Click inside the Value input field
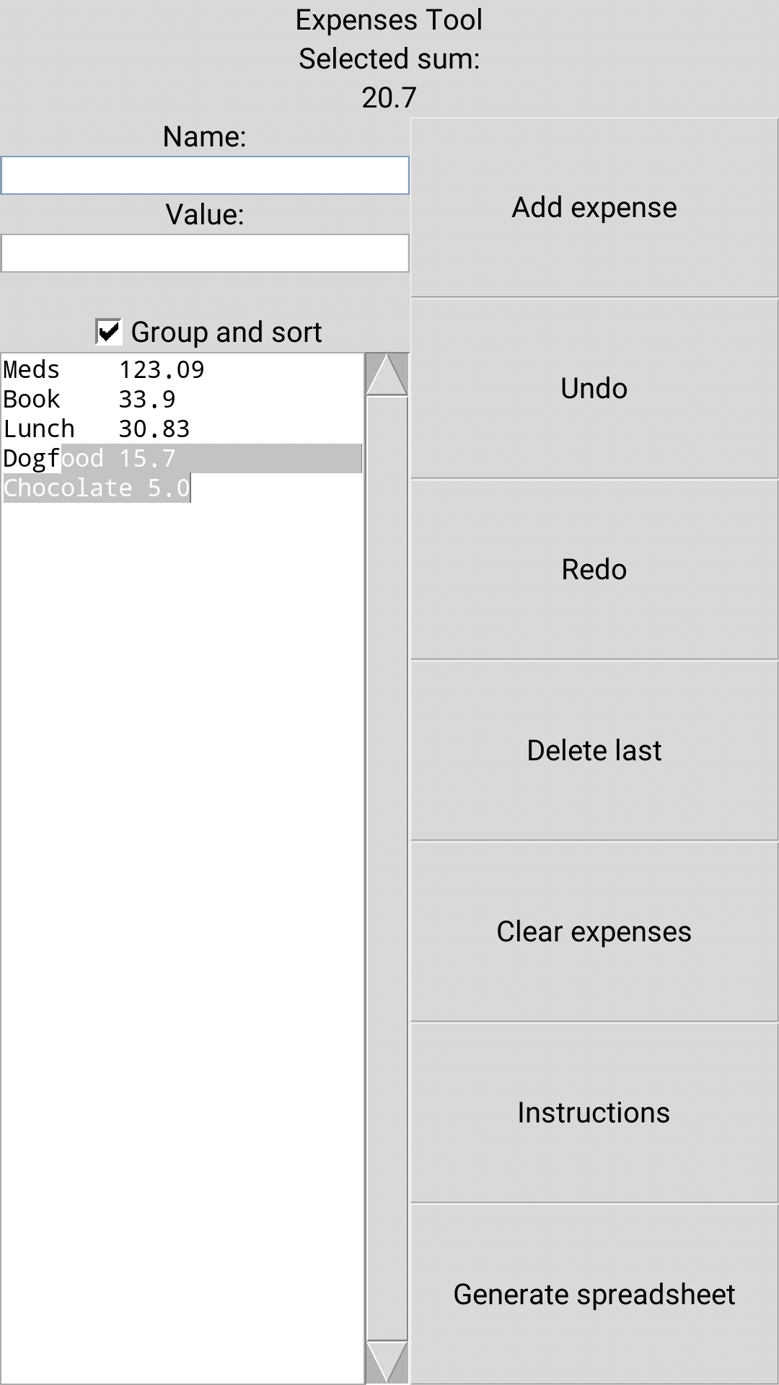 tap(204, 252)
